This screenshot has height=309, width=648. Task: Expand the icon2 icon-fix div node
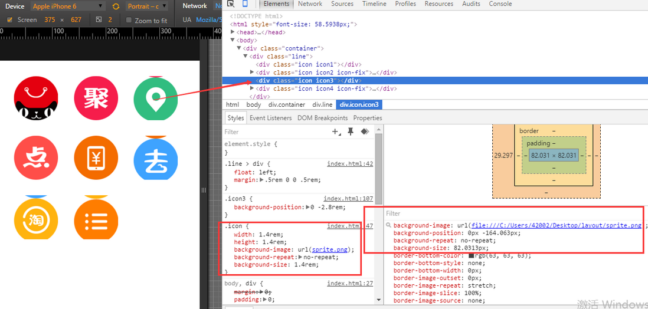[x=252, y=73]
